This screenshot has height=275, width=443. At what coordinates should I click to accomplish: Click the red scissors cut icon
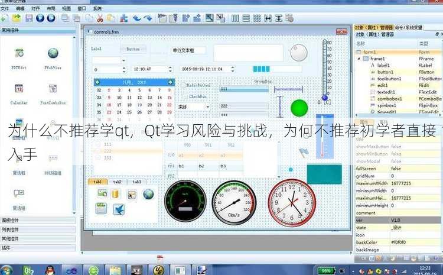(x=100, y=18)
